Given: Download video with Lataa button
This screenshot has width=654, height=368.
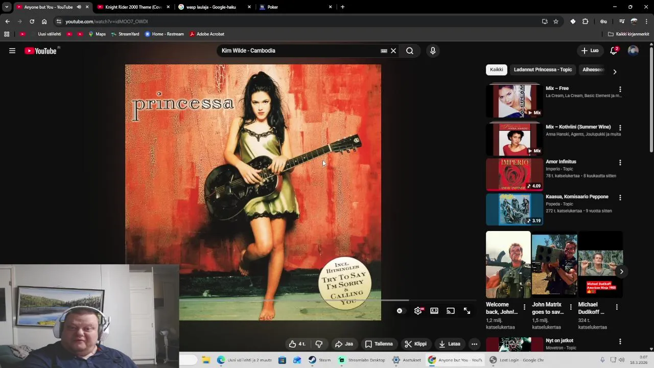Looking at the screenshot, I should (x=450, y=344).
